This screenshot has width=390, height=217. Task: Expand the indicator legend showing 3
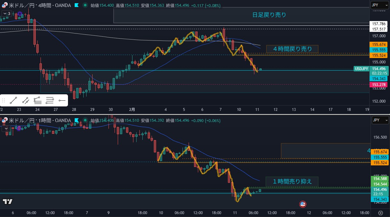click(x=7, y=13)
